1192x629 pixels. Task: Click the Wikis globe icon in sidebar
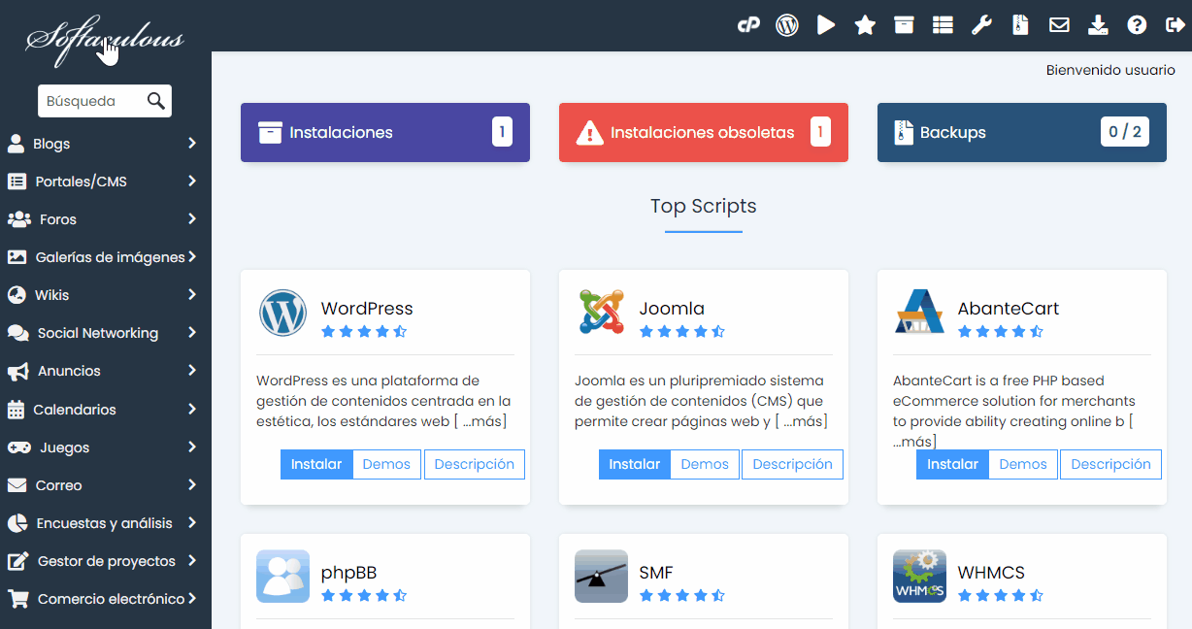click(17, 295)
